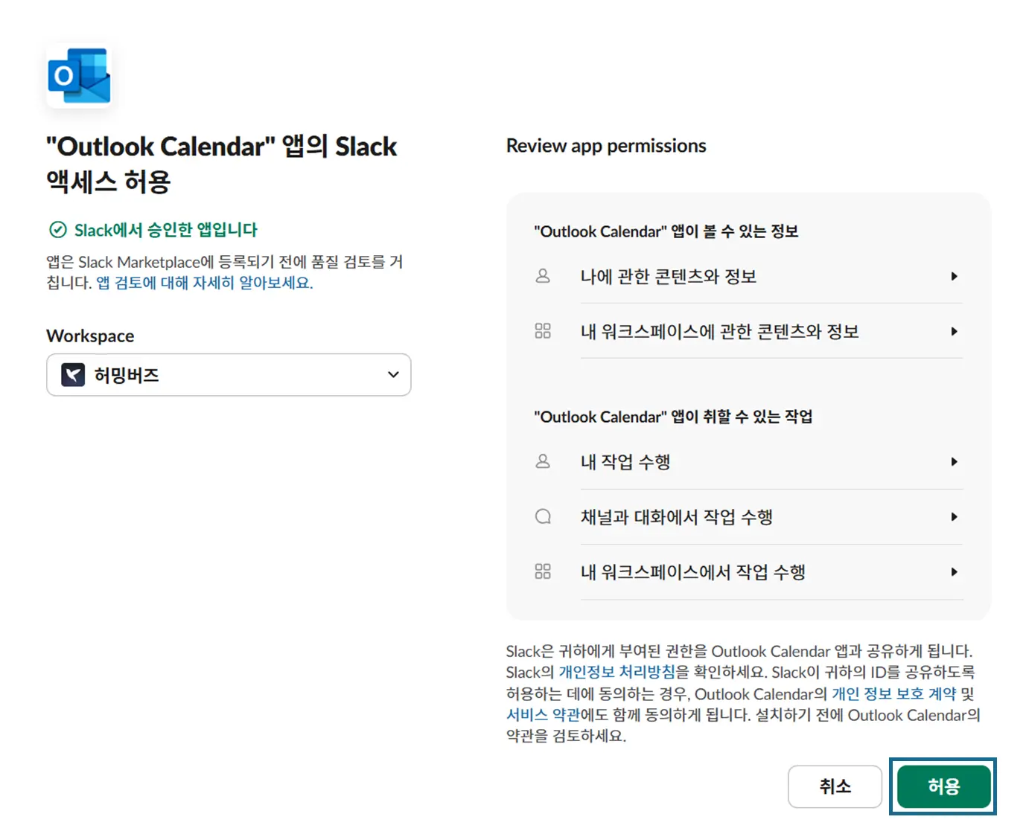This screenshot has width=1026, height=837.
Task: Open the 앱 검토에 대해 자세히 알아보세요 link
Action: [x=204, y=283]
